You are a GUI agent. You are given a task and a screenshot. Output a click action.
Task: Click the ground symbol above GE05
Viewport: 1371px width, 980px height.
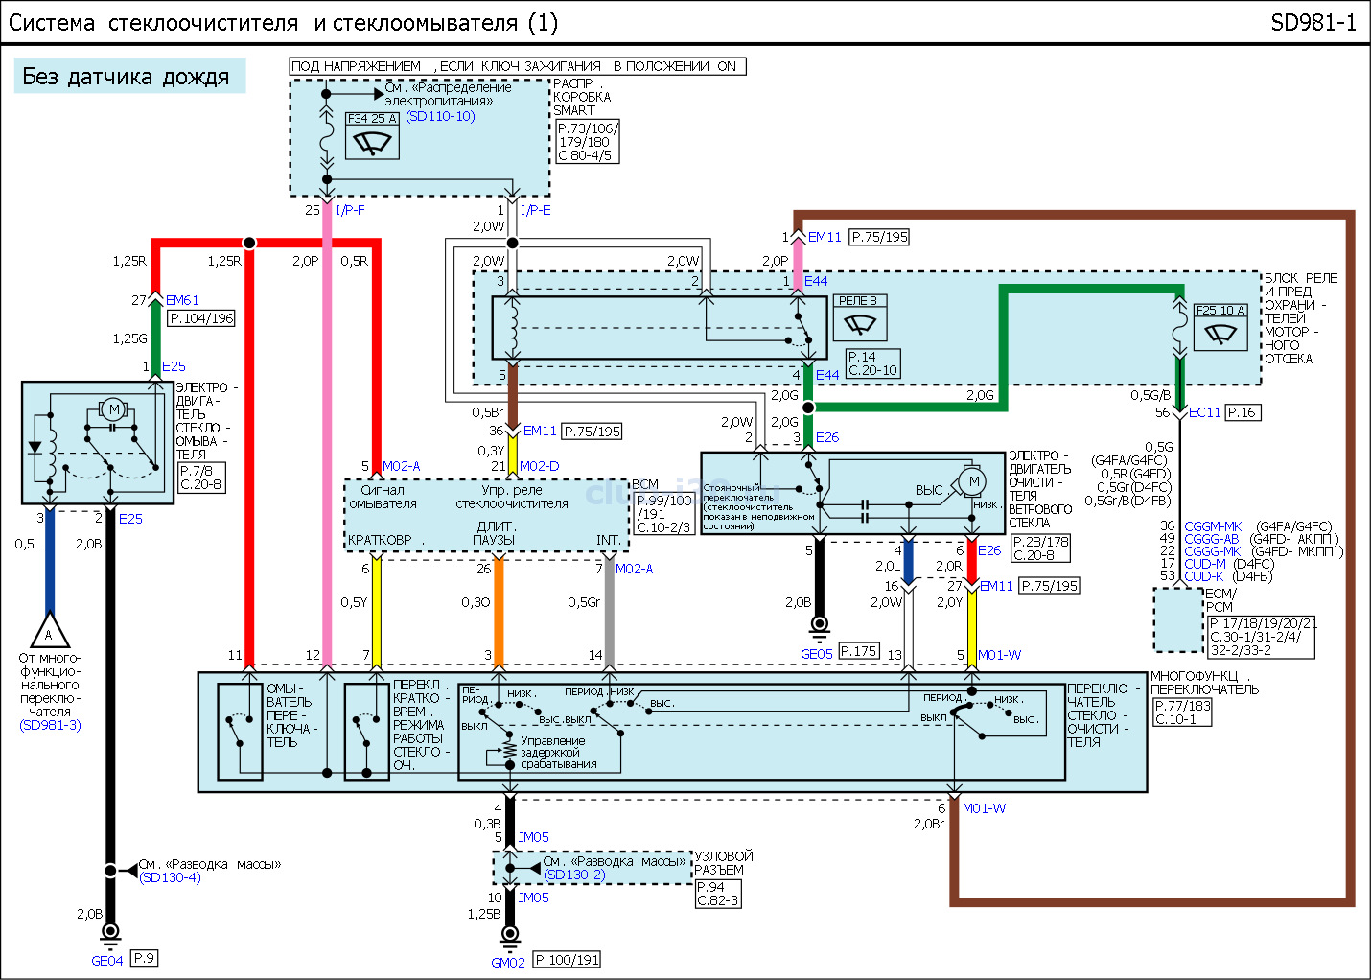[819, 626]
